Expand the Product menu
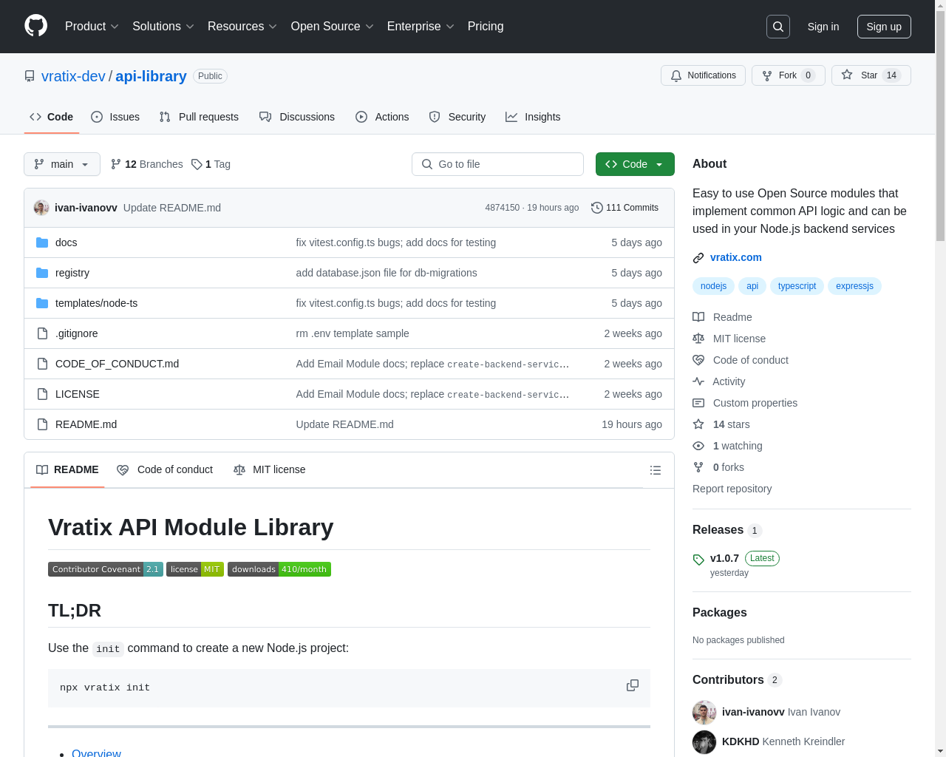The width and height of the screenshot is (946, 757). click(92, 27)
